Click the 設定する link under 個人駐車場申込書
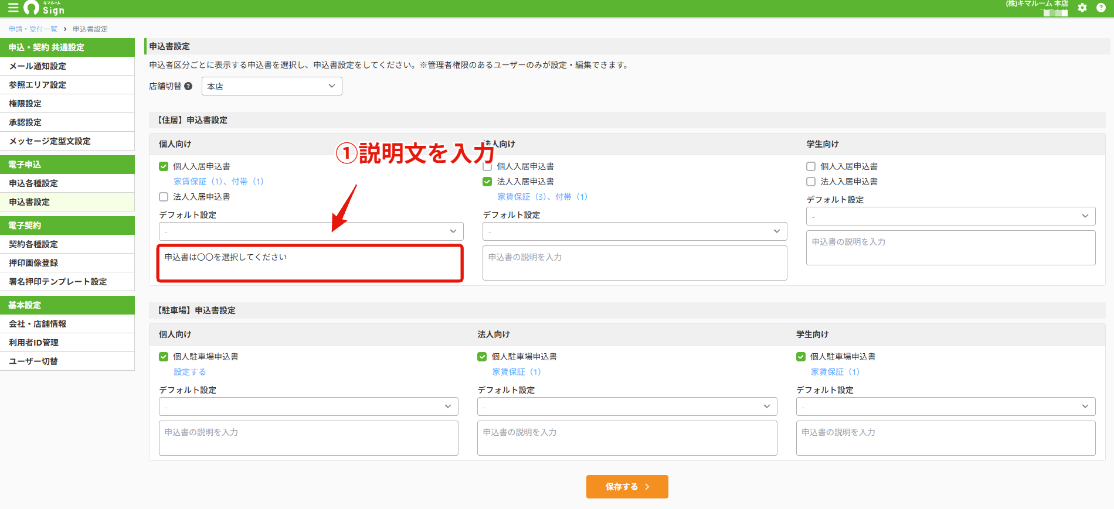Image resolution: width=1114 pixels, height=509 pixels. pyautogui.click(x=189, y=372)
